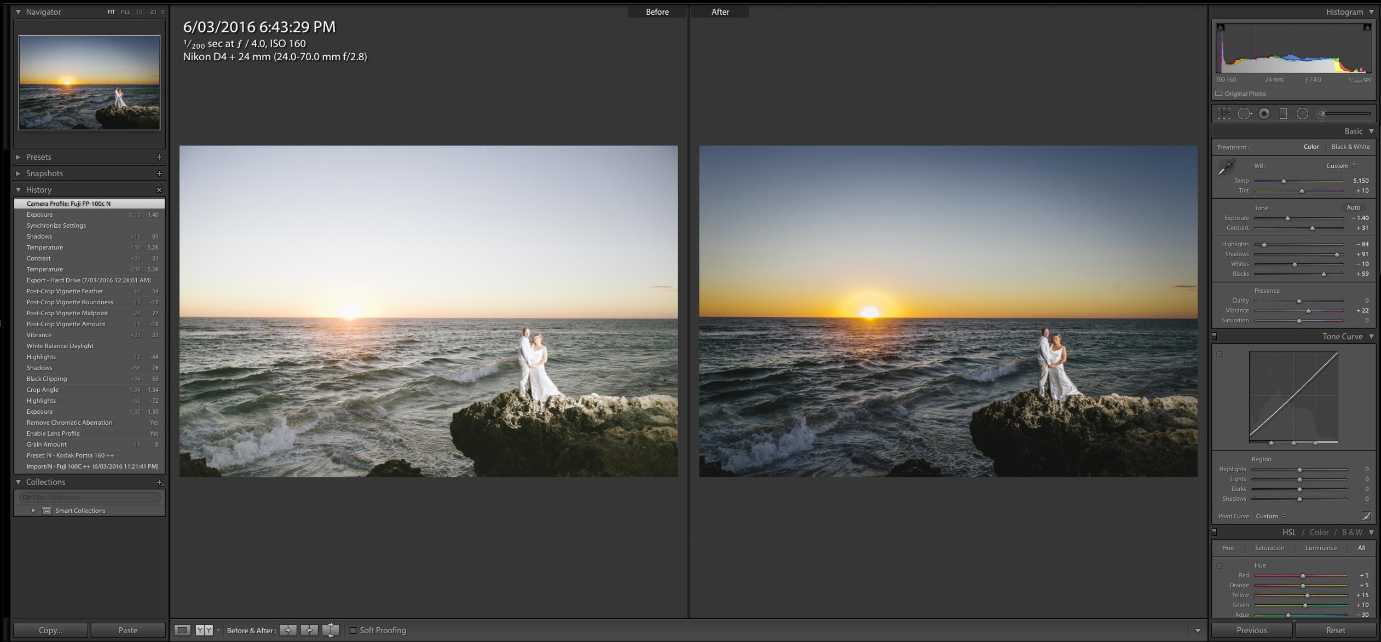This screenshot has height=642, width=1381.
Task: Switch HSL panel to Saturation tab
Action: click(1269, 548)
